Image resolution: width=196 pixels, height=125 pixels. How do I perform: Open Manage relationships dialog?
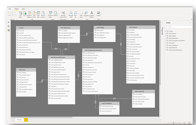point(63,13)
